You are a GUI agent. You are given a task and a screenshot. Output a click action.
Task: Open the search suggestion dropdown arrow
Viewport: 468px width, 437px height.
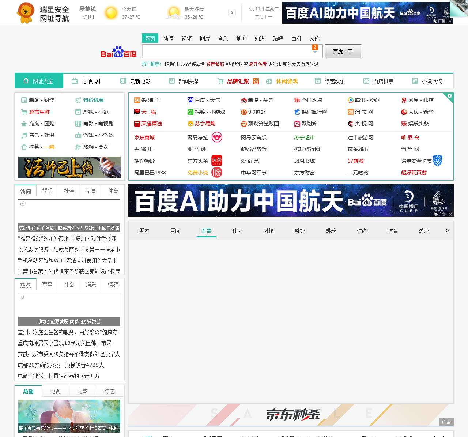click(315, 52)
